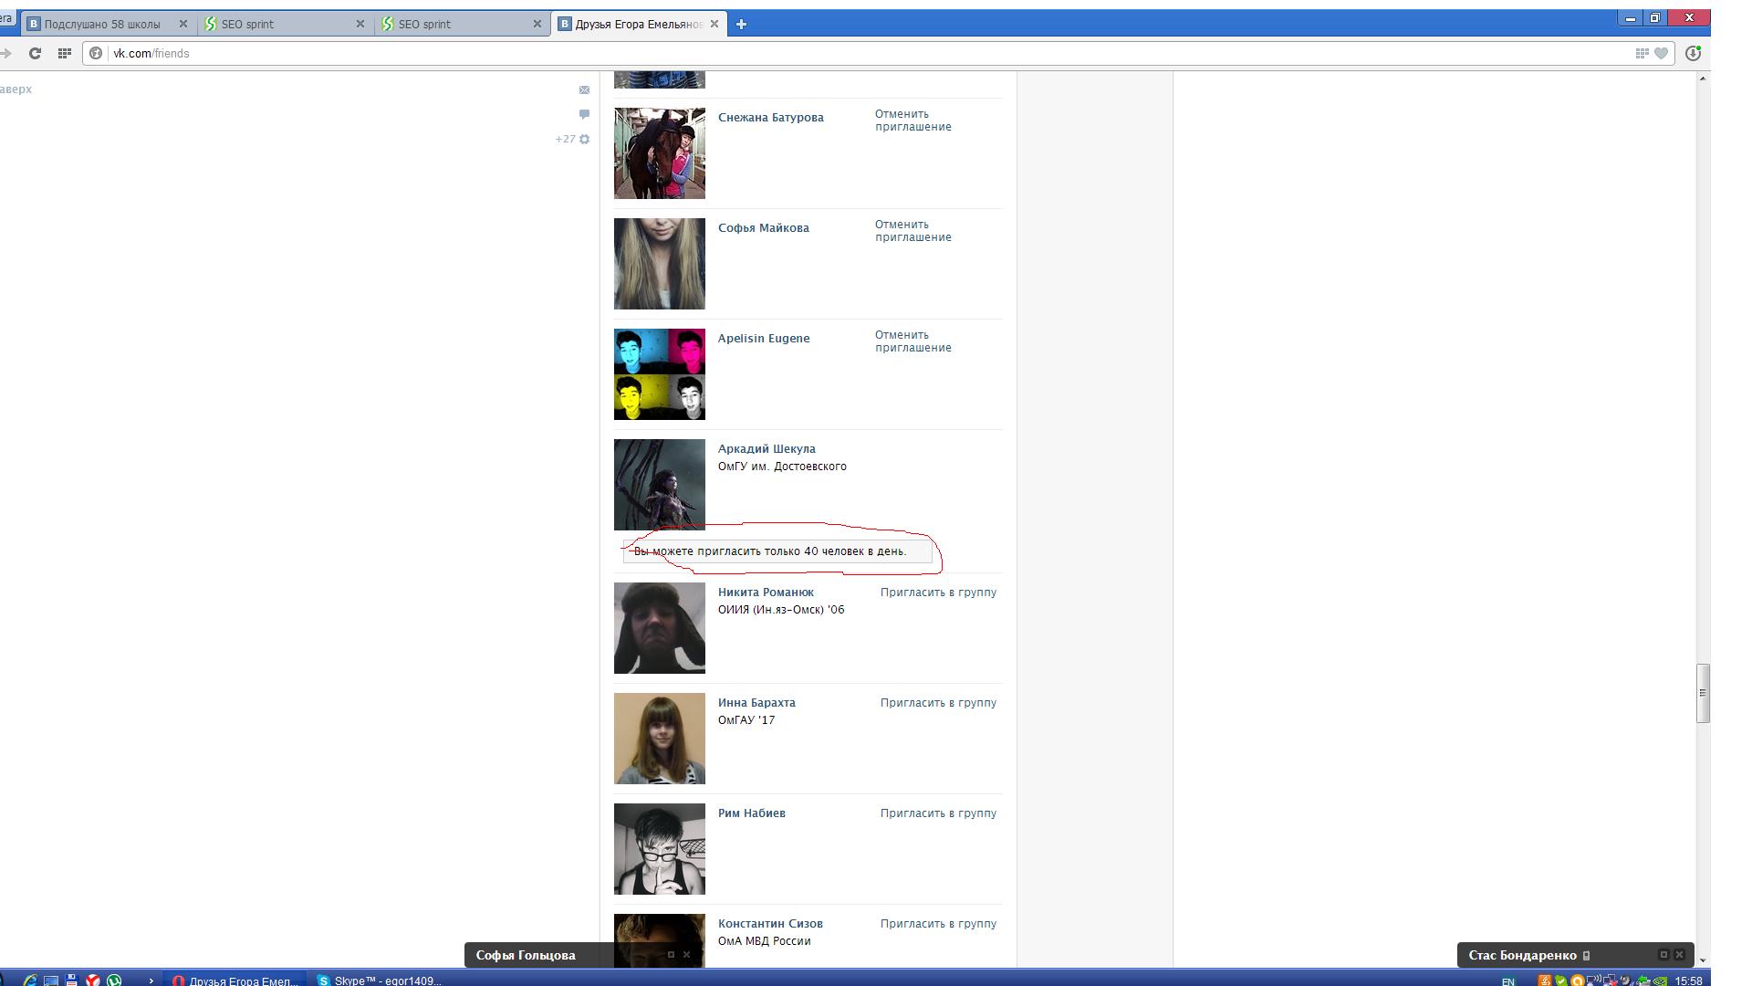Viewport: 1752px width, 986px height.
Task: Click the envelope messages icon in sidebar
Action: coord(584,89)
